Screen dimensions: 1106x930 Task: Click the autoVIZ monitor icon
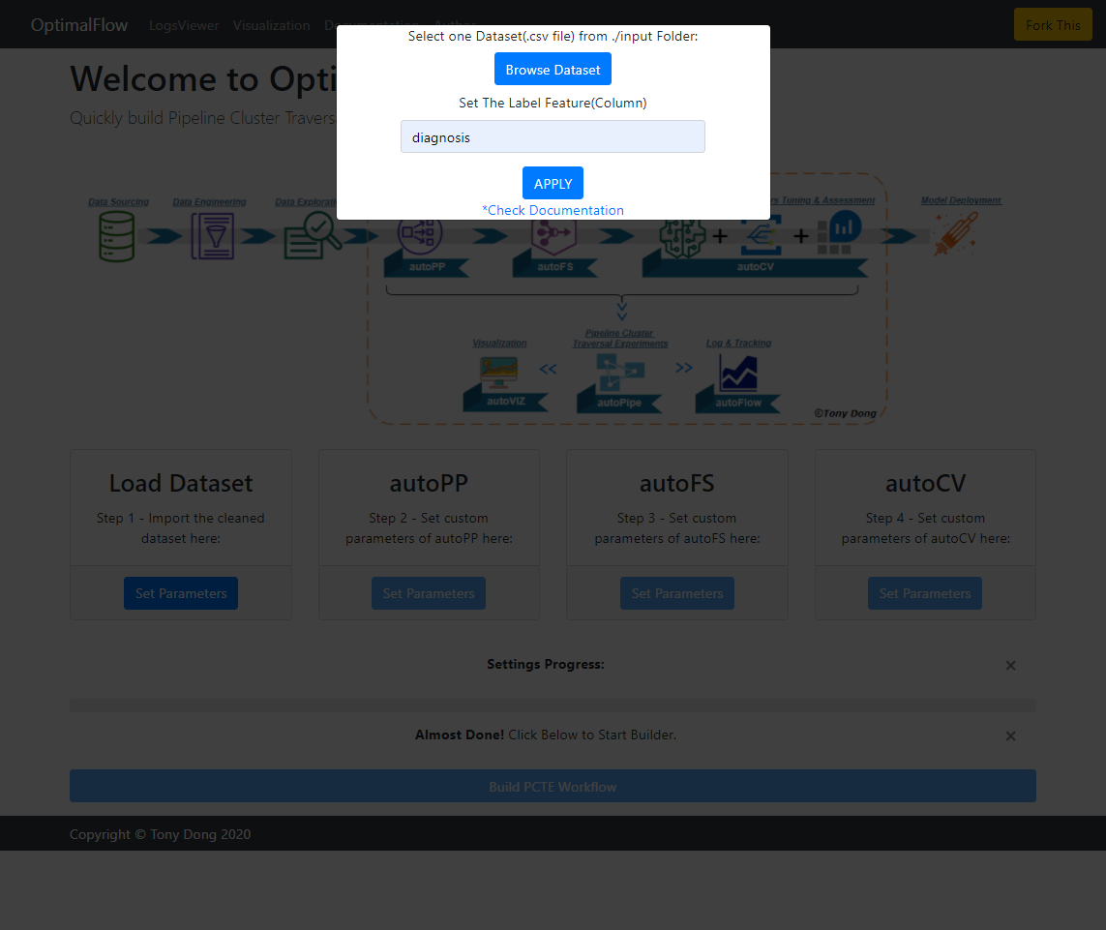tap(498, 373)
